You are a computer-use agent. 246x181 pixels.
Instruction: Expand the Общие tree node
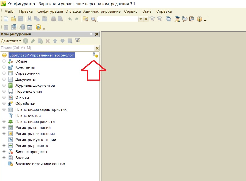click(4, 61)
